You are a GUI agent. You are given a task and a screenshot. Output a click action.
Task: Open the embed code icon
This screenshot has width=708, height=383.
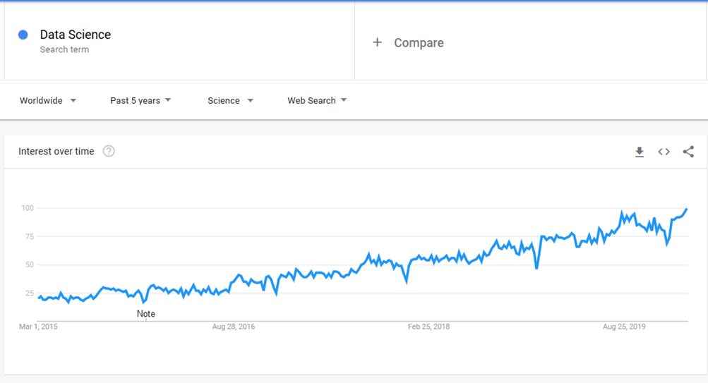tap(664, 152)
